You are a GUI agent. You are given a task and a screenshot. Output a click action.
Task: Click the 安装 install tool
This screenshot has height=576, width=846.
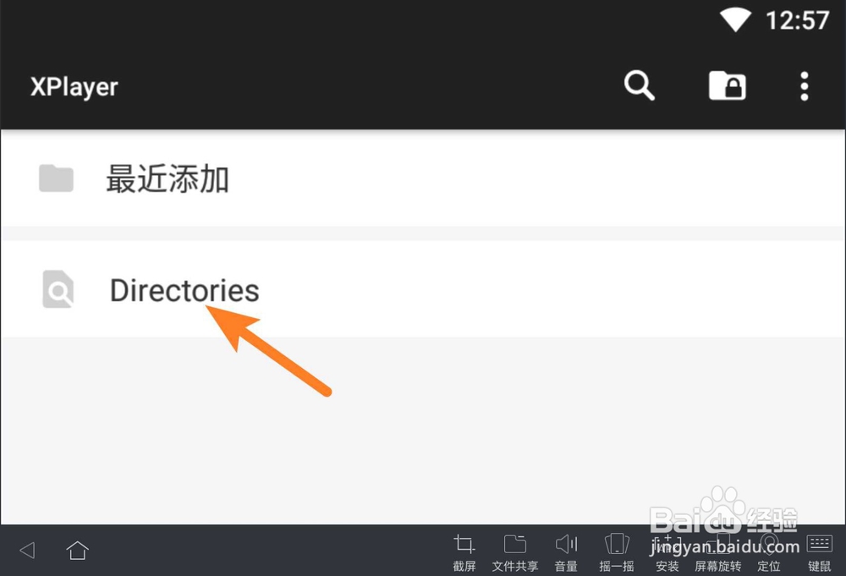coord(667,552)
